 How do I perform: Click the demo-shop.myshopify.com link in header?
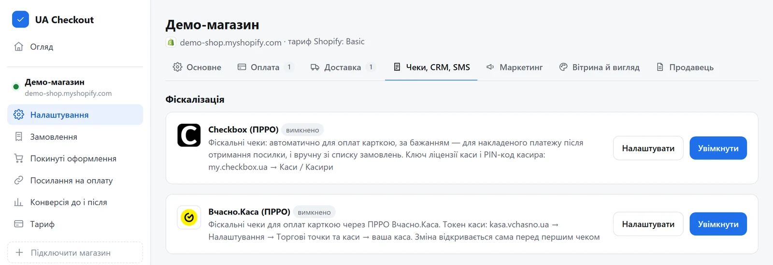230,42
